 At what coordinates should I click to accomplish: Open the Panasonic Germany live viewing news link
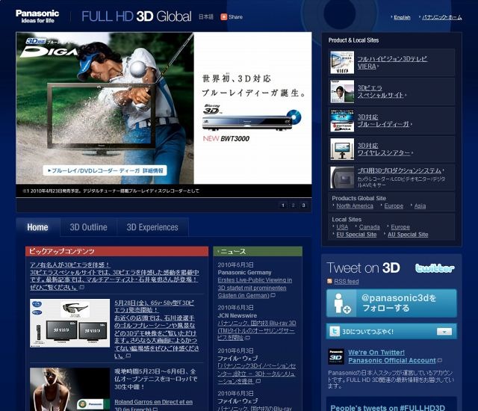255,288
